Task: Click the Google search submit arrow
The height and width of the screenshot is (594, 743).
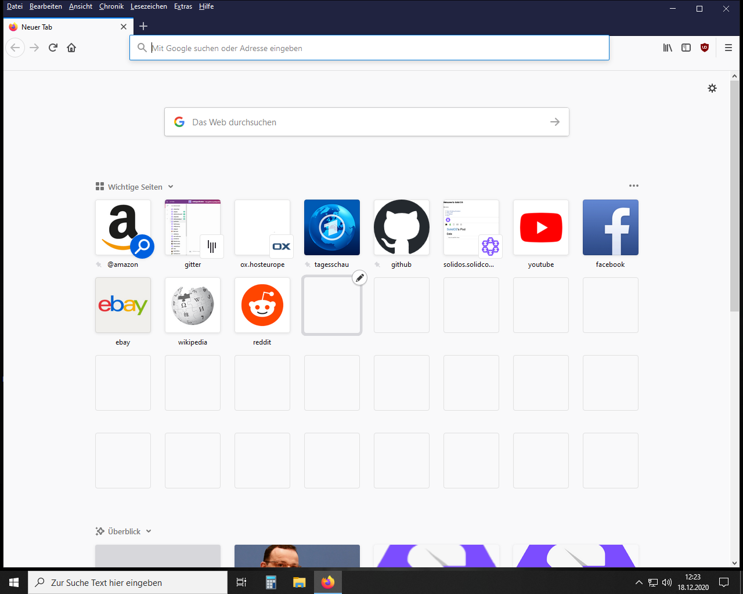Action: [x=555, y=122]
